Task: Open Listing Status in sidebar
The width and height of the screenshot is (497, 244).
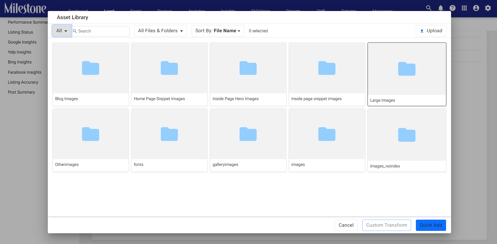Action: [x=20, y=32]
